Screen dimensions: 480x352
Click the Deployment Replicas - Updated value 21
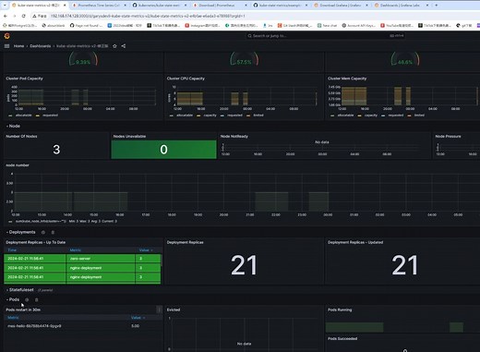point(404,265)
